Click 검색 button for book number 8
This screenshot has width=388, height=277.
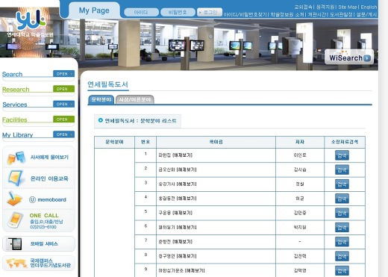[342, 257]
